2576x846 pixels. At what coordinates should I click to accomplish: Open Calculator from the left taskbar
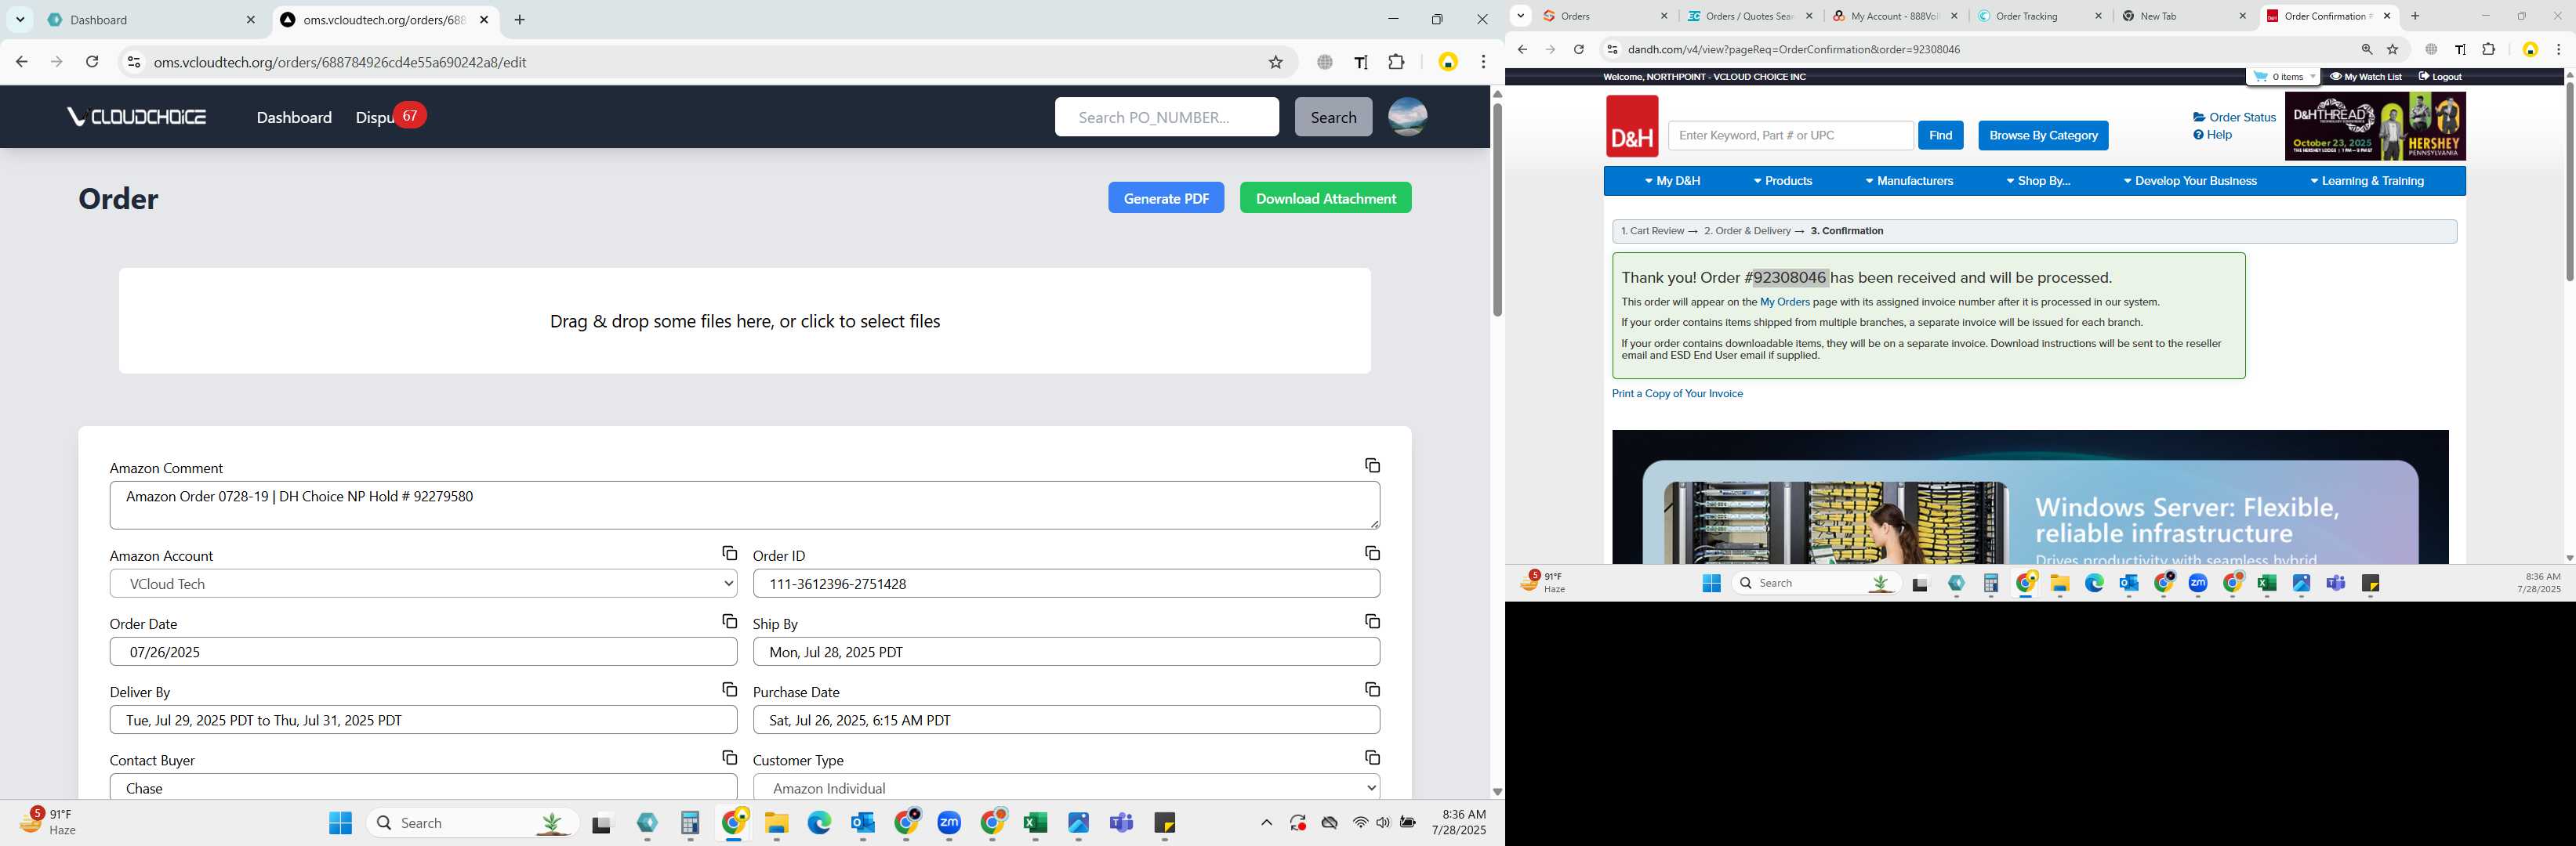click(690, 823)
